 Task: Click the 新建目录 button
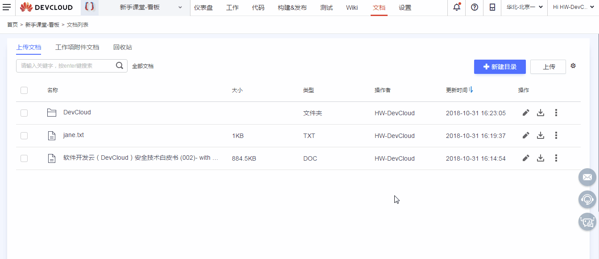pyautogui.click(x=500, y=66)
